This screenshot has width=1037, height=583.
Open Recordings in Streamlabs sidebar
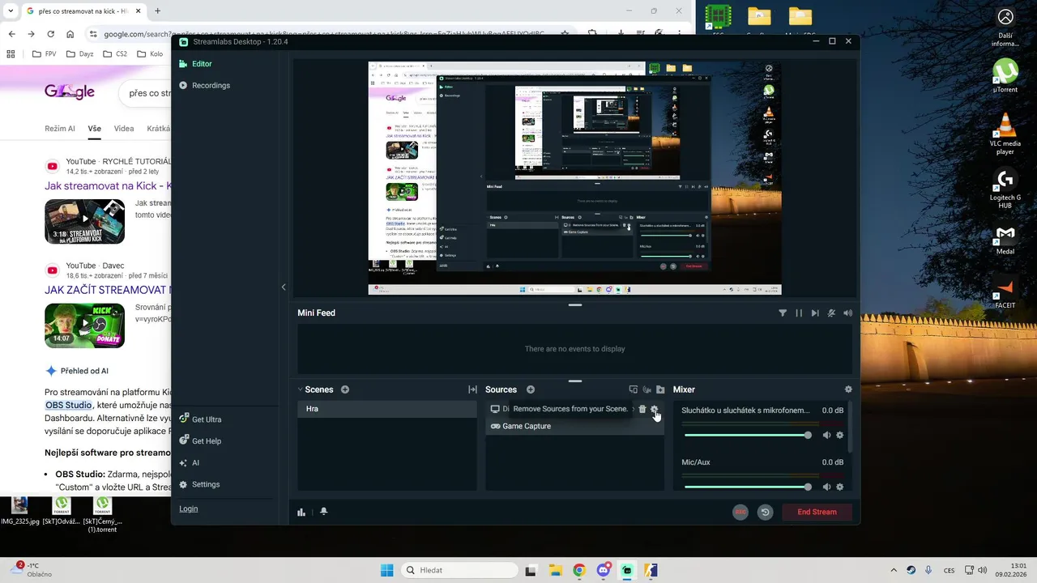click(x=204, y=85)
